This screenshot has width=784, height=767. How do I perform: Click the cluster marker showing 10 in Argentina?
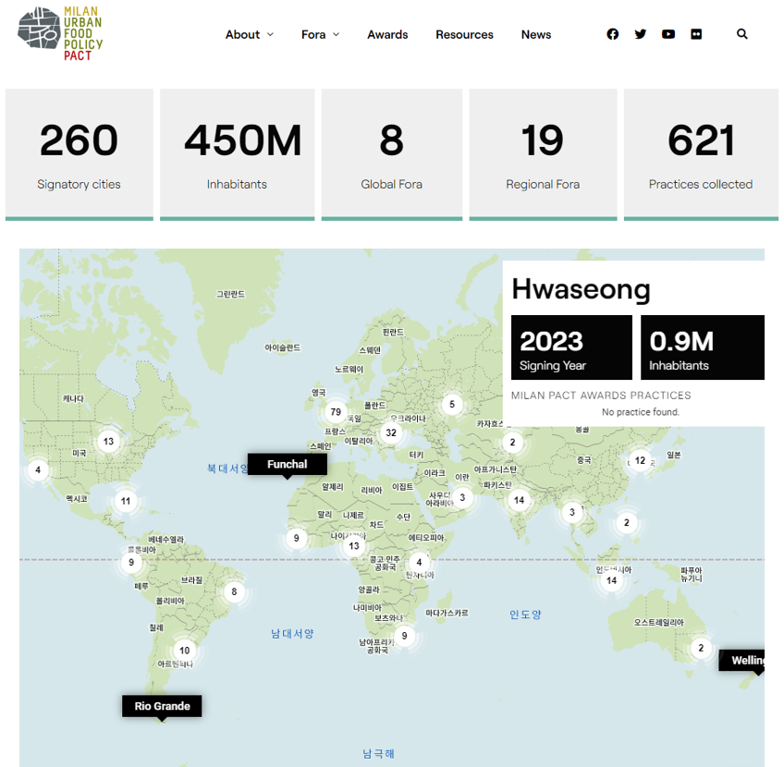(x=185, y=651)
